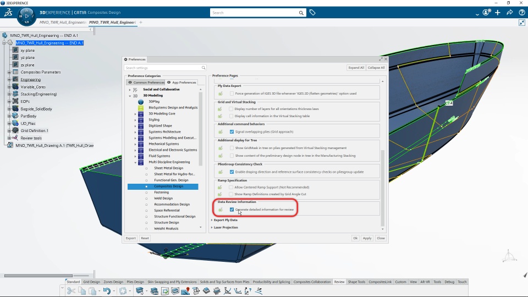Click the Export button in Preferences

pyautogui.click(x=130, y=238)
